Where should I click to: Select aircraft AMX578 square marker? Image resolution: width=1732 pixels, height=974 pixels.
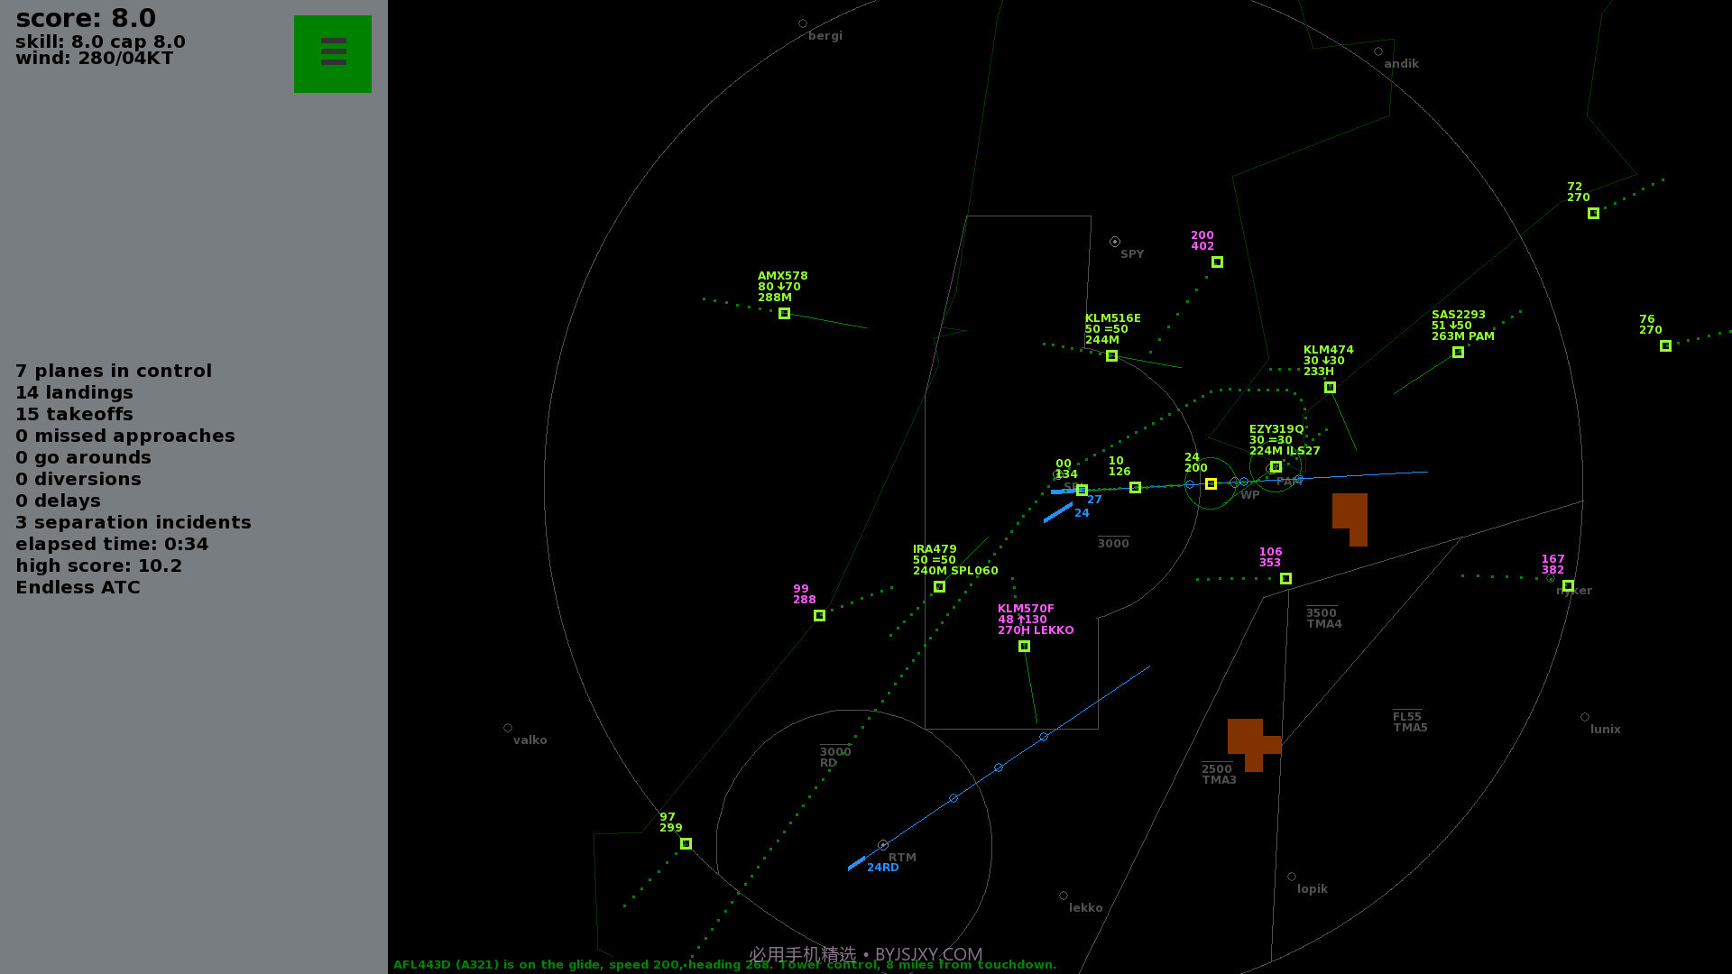[784, 314]
